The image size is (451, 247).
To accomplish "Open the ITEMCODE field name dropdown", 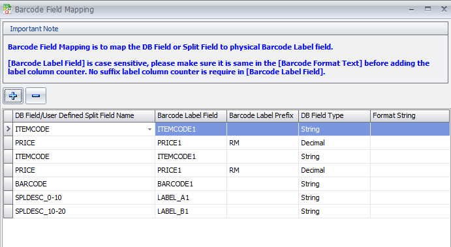I will coord(149,129).
